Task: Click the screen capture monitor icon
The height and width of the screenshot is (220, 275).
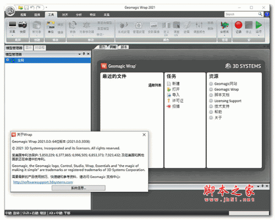Action: 12,25
